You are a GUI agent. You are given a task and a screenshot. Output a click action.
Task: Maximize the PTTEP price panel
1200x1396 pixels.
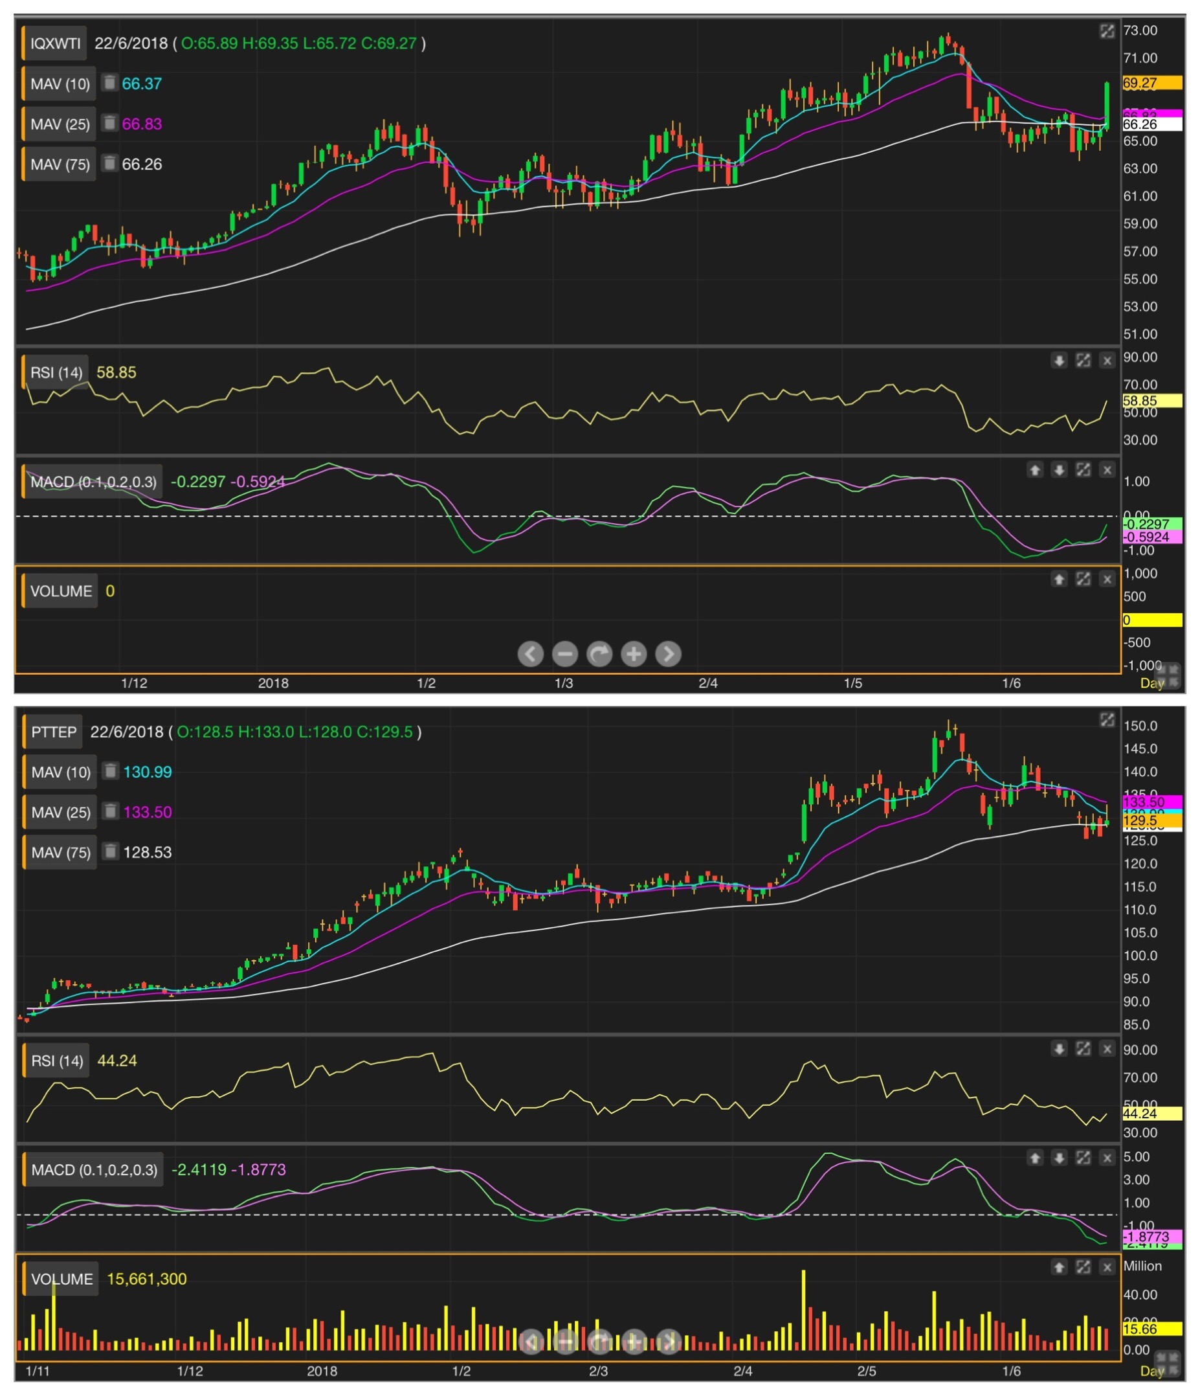1107,719
